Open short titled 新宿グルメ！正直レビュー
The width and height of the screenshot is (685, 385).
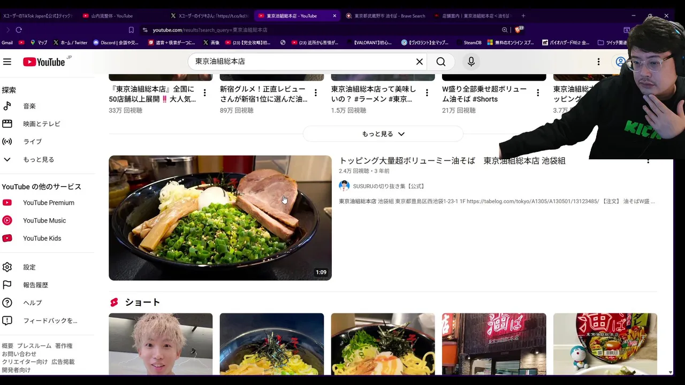tap(263, 94)
